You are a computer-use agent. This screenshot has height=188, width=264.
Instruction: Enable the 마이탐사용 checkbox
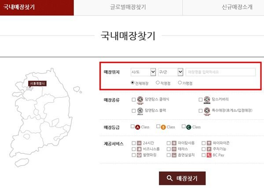pos(169,143)
